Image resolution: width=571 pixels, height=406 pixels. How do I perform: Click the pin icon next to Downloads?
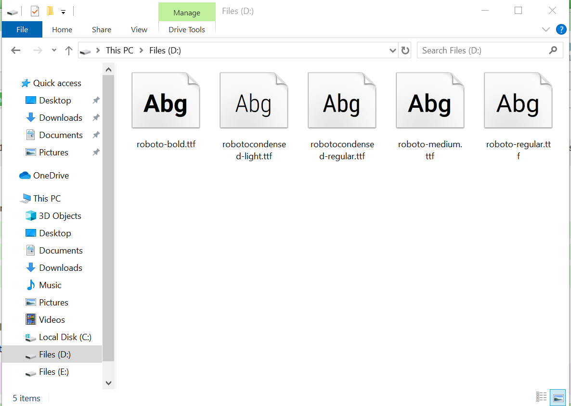coord(96,118)
